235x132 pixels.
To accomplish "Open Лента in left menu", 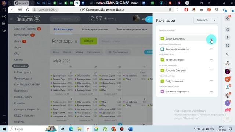I will pos(18,41).
